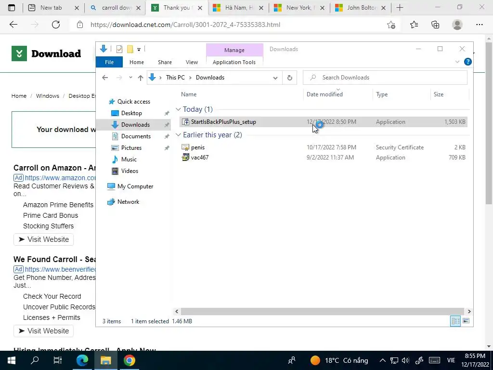Click Visit Website under Amazon ad
Image resolution: width=493 pixels, height=370 pixels.
pos(43,239)
